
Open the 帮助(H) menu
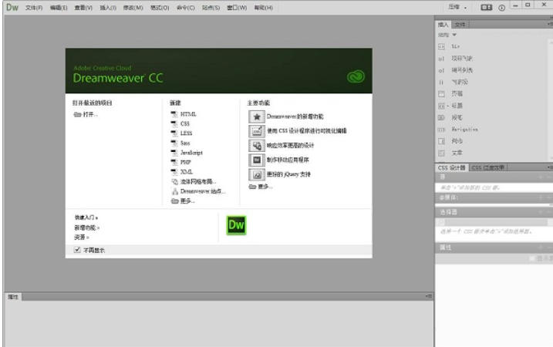[264, 8]
